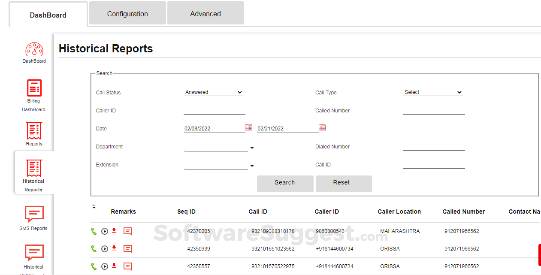Click the Search button

(x=285, y=183)
